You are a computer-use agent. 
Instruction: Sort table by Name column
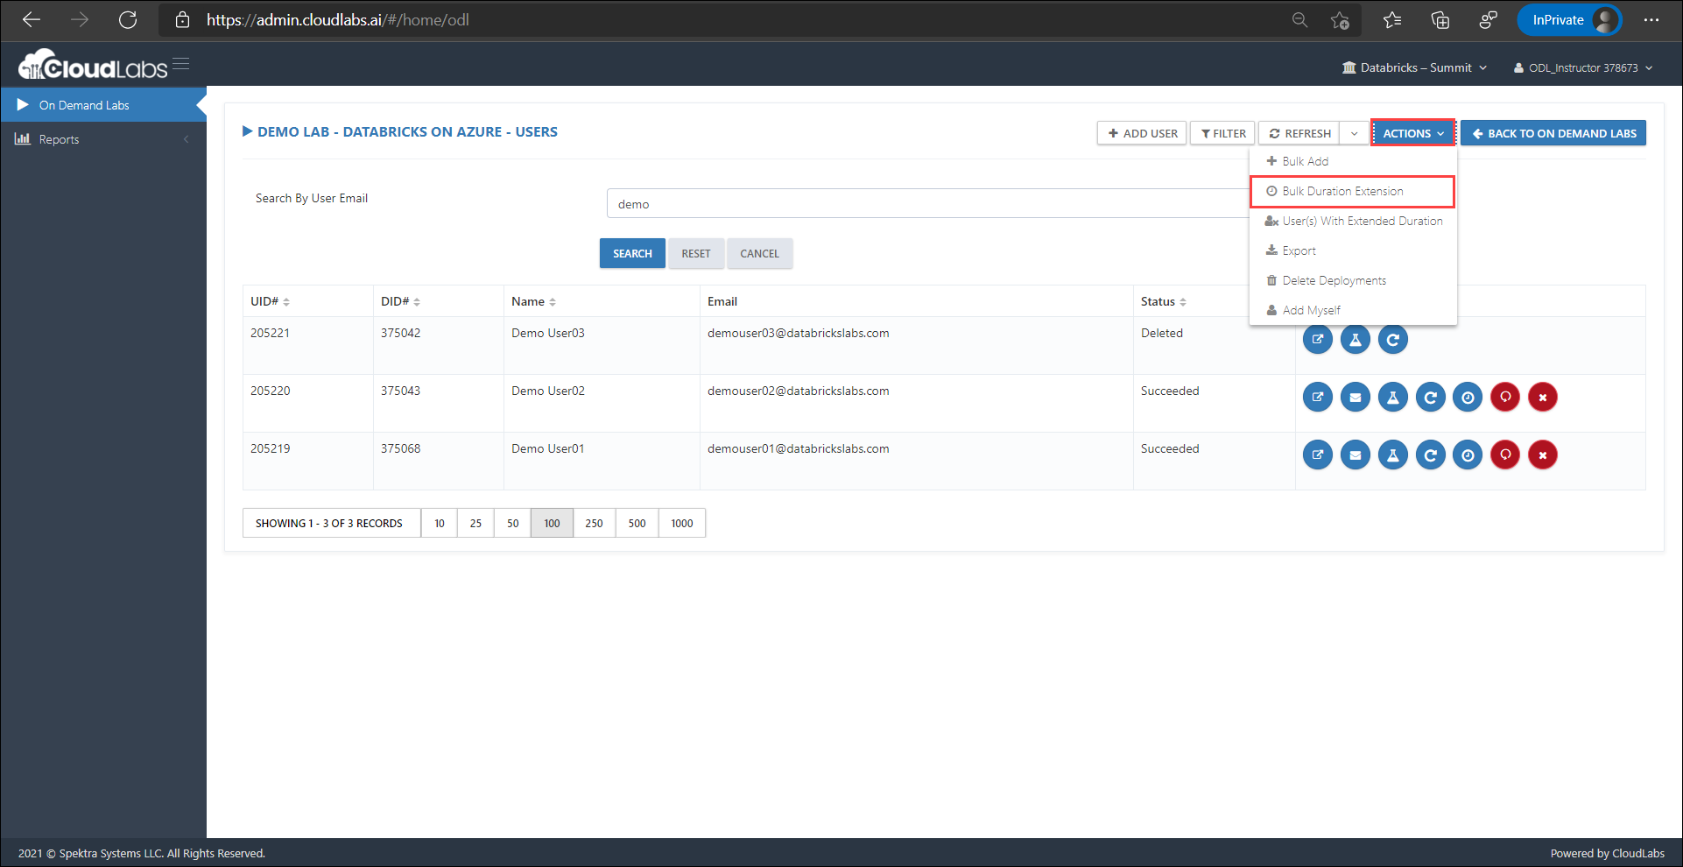[534, 301]
